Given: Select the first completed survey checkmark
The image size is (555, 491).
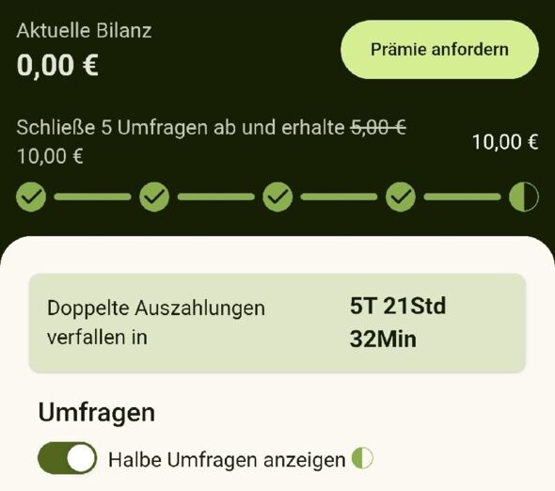Looking at the screenshot, I should click(31, 197).
